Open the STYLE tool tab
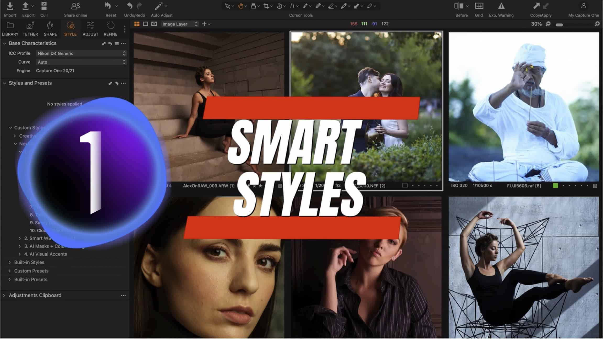 pyautogui.click(x=70, y=29)
